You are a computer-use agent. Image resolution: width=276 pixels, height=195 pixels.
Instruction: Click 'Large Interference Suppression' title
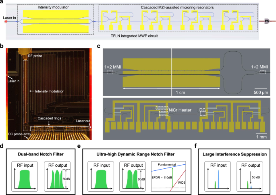click(x=234, y=154)
